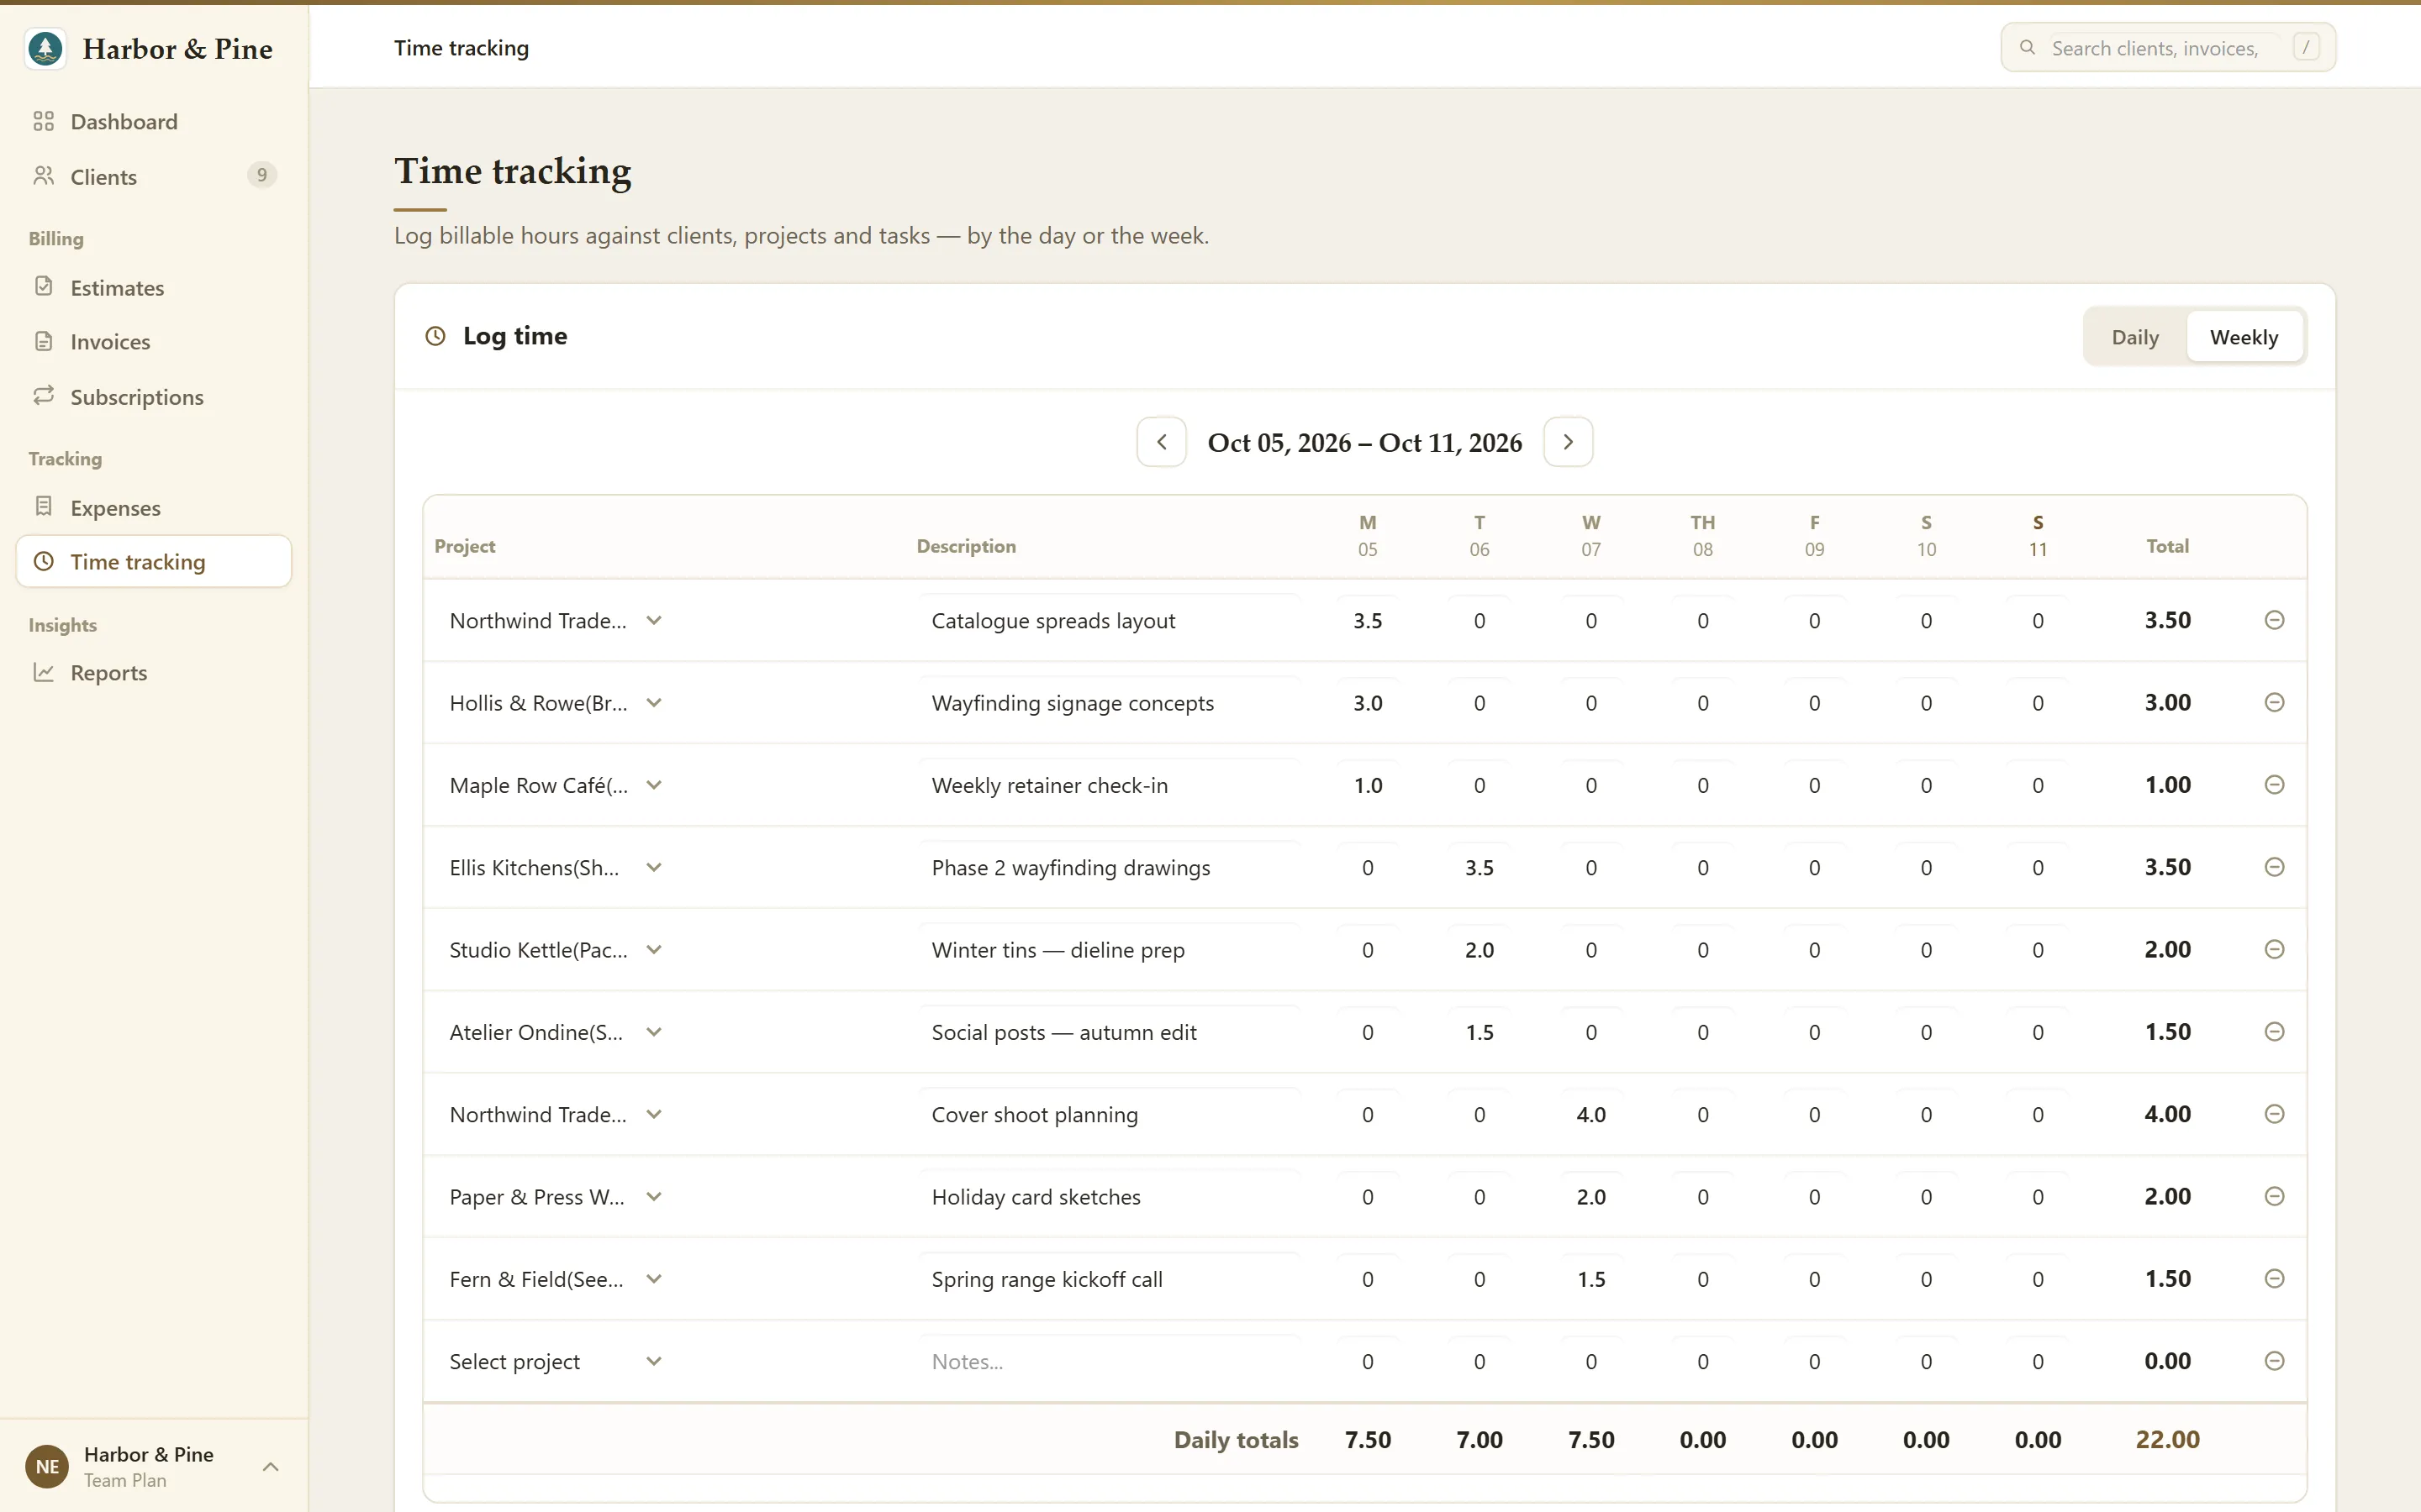Image resolution: width=2421 pixels, height=1512 pixels.
Task: Open Estimates in the sidebar
Action: [x=154, y=287]
